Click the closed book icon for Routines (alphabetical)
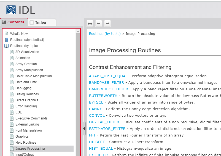This screenshot has height=156, width=221. 7,40
